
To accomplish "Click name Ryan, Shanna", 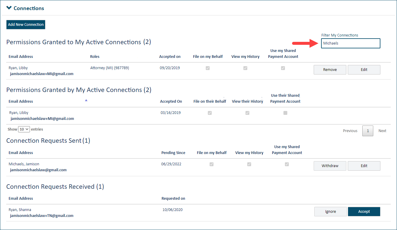I will click(20, 210).
